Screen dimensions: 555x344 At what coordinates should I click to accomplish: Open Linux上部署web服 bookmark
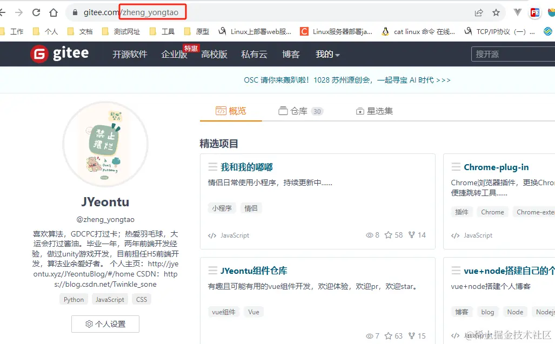click(255, 32)
